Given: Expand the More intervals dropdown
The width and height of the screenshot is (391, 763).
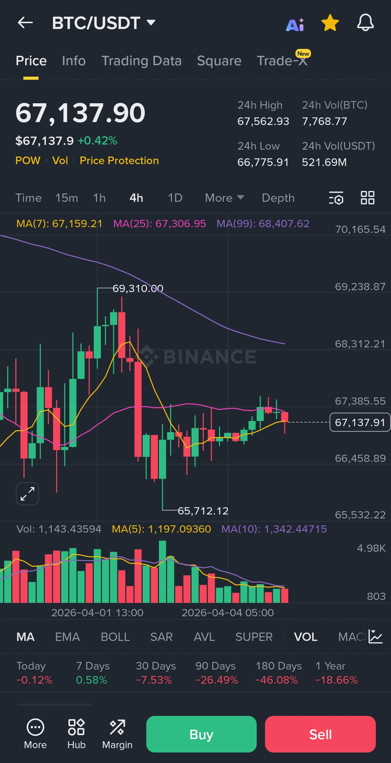Looking at the screenshot, I should [224, 198].
